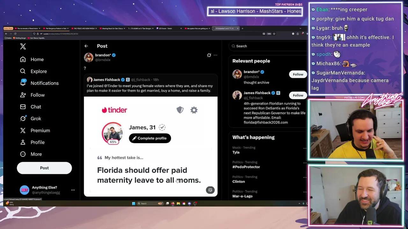This screenshot has height=229, width=408.
Task: Click the verification badge next to James, 31
Action: tap(162, 127)
